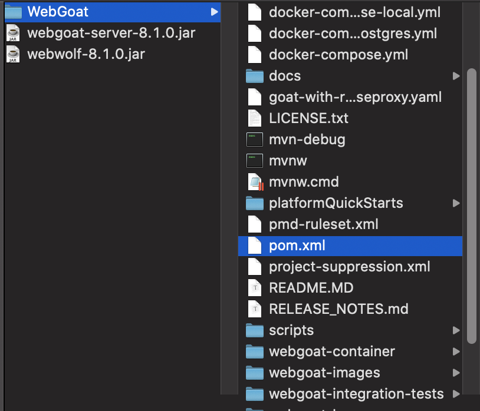Click the LICENSE.txt document icon
Viewport: 480px width, 411px height.
click(254, 118)
